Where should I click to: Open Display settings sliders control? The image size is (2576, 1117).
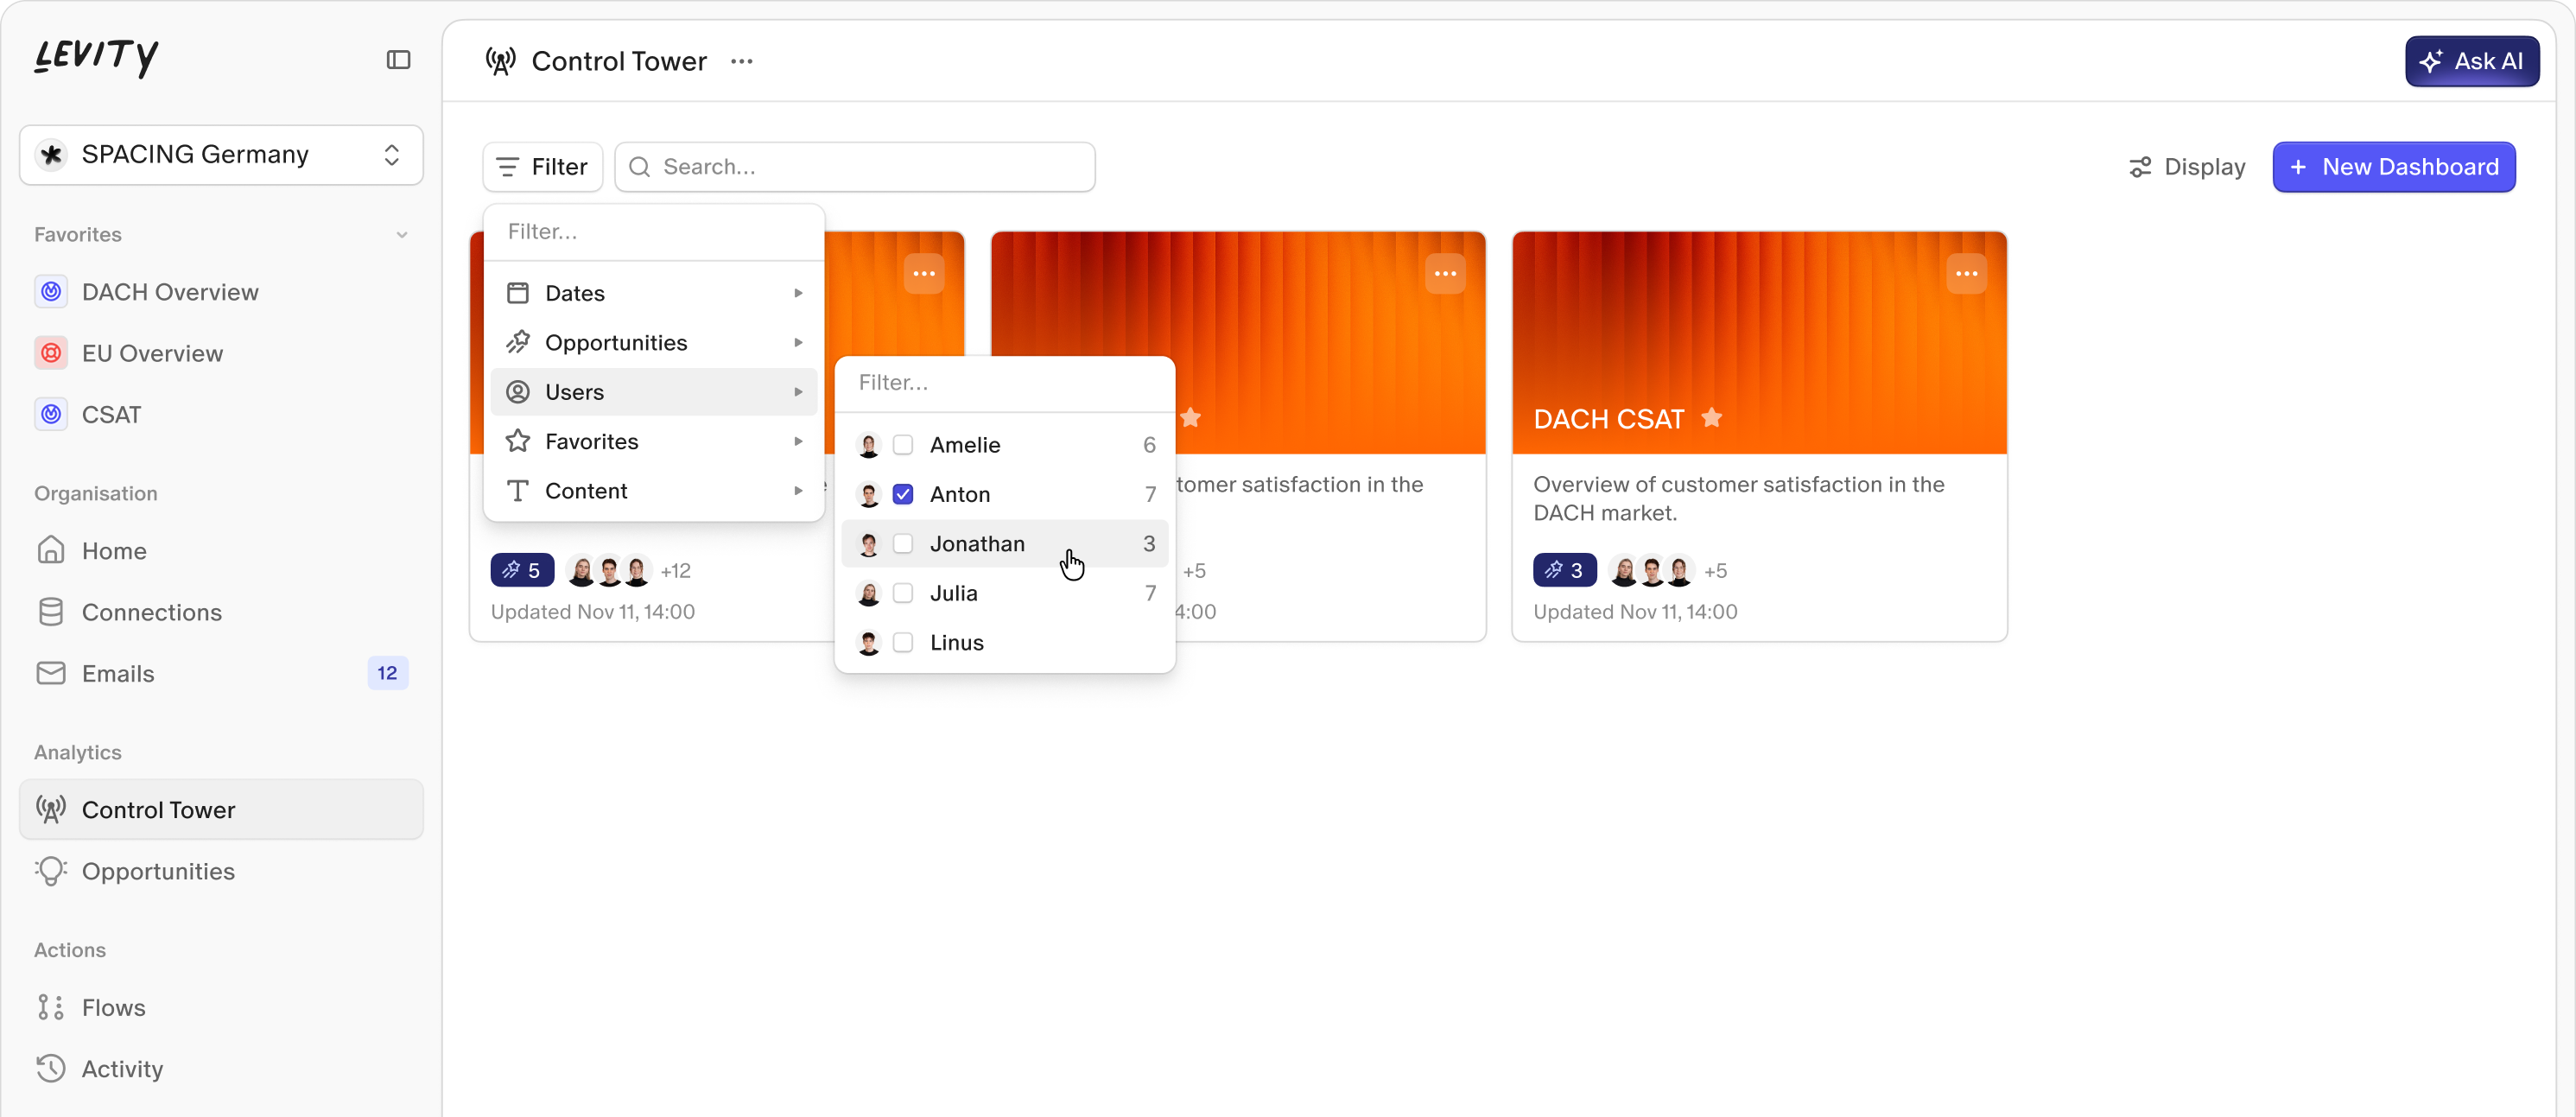2186,167
